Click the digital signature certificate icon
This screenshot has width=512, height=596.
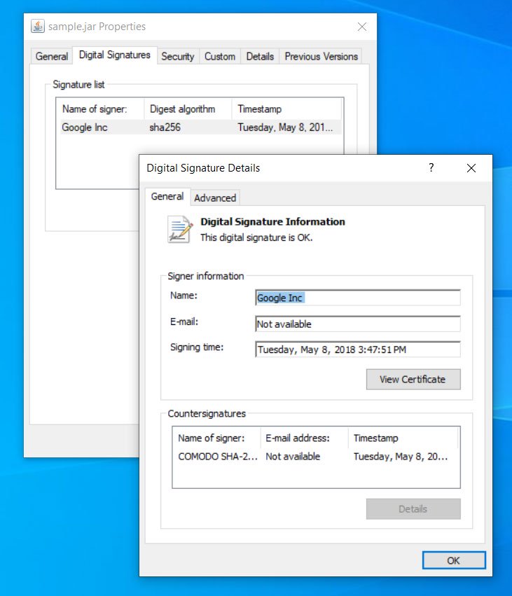pyautogui.click(x=179, y=229)
